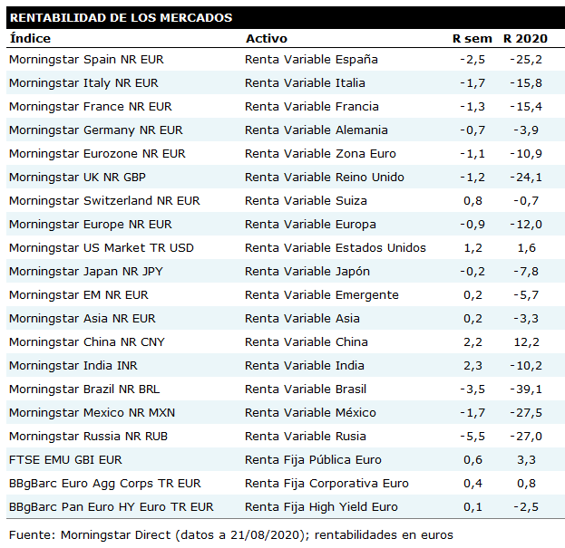Click the Activo column header
This screenshot has height=548, width=565.
click(x=266, y=38)
